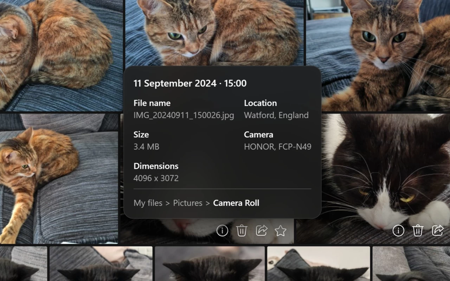This screenshot has width=450, height=281.
Task: Click the file name IMG_20240911_150026.jpg
Action: click(x=184, y=115)
